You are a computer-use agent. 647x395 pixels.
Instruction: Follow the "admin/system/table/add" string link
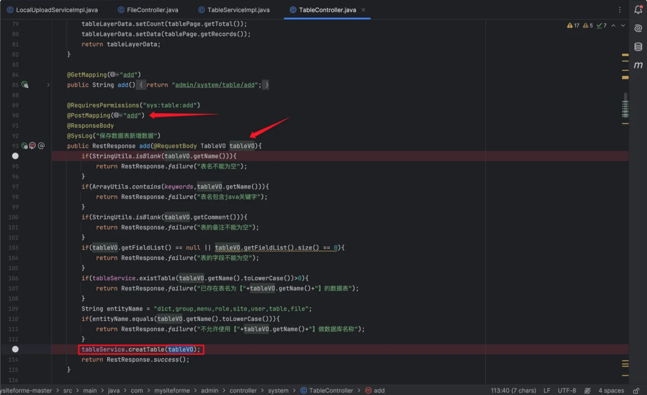click(x=215, y=85)
